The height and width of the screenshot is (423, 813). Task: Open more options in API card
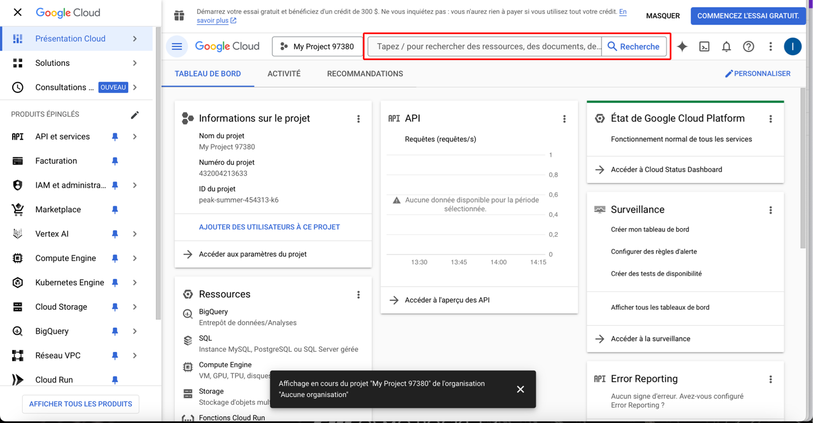(x=564, y=119)
